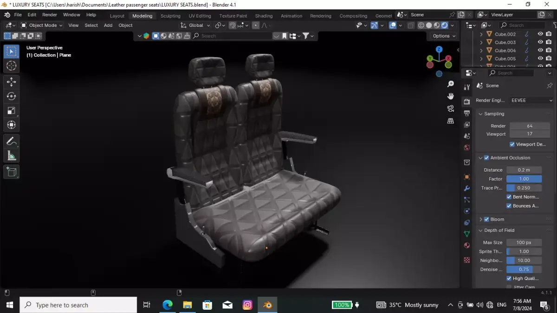The height and width of the screenshot is (313, 557).
Task: Open the Material properties tab
Action: (x=467, y=245)
